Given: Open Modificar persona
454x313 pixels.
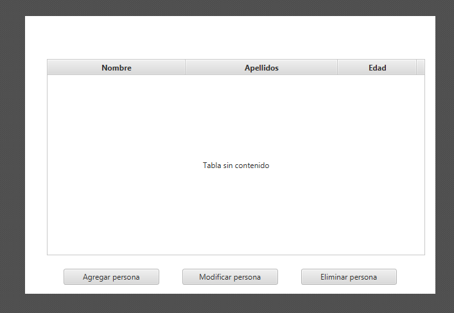Looking at the screenshot, I should tap(230, 277).
